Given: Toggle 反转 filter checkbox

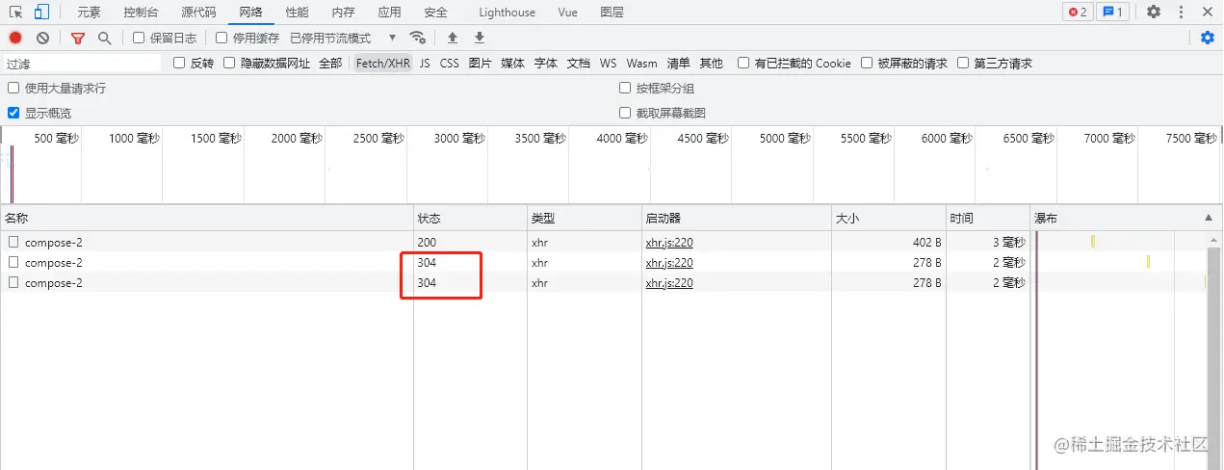Looking at the screenshot, I should 179,63.
